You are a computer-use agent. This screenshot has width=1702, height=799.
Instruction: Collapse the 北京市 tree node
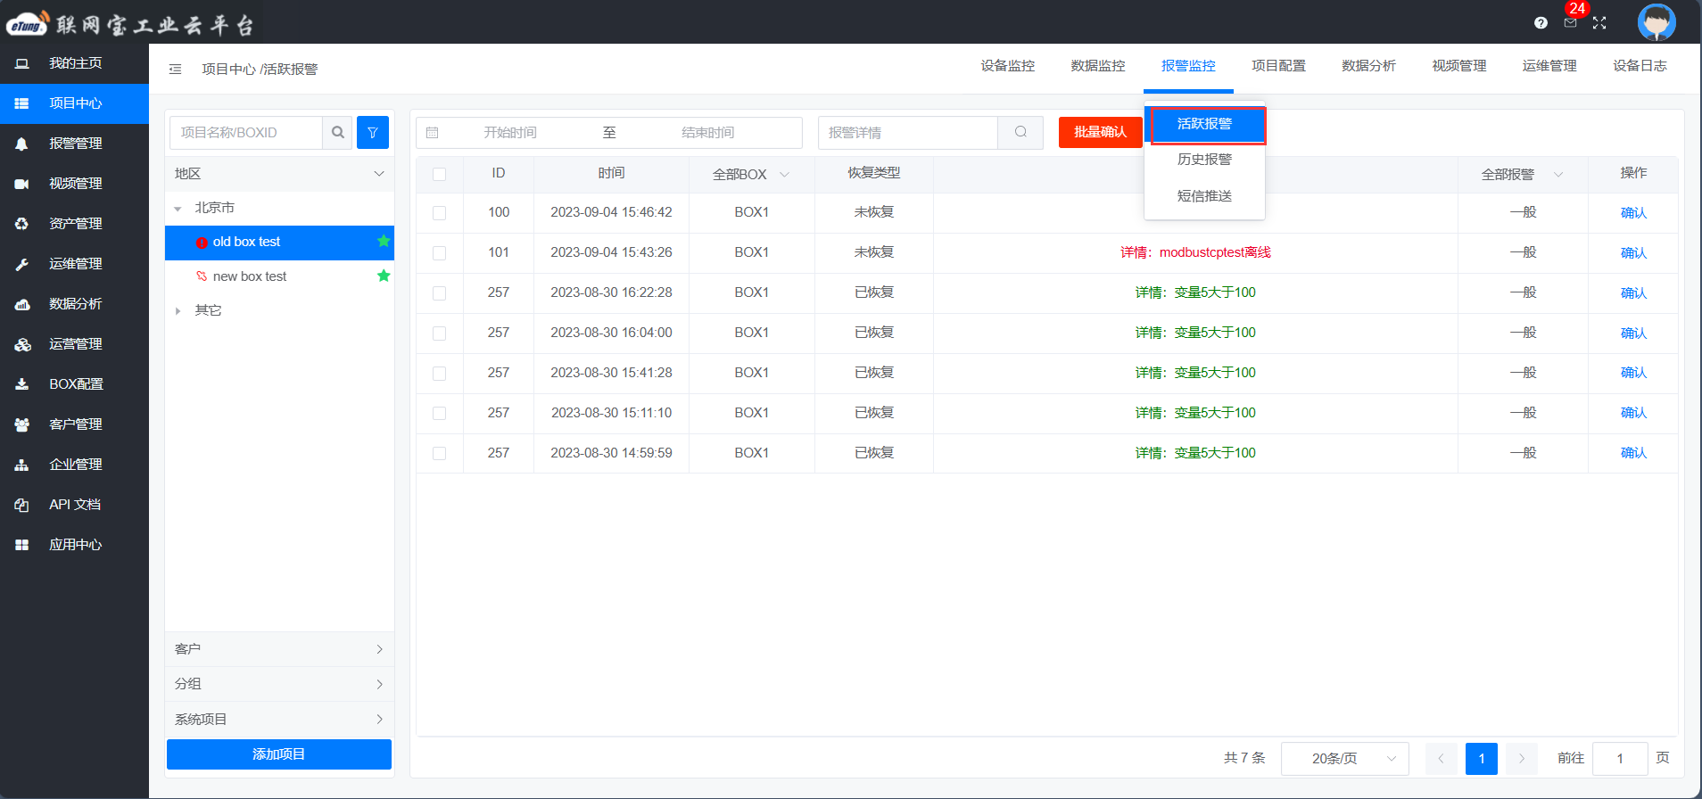click(x=178, y=209)
